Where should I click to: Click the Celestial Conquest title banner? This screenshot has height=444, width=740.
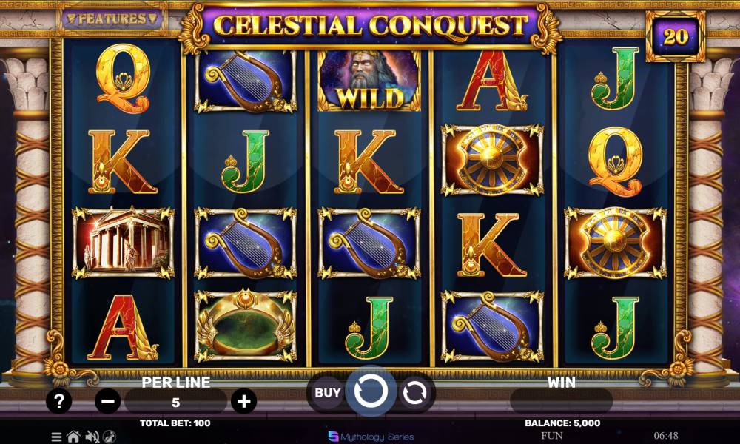tap(371, 26)
